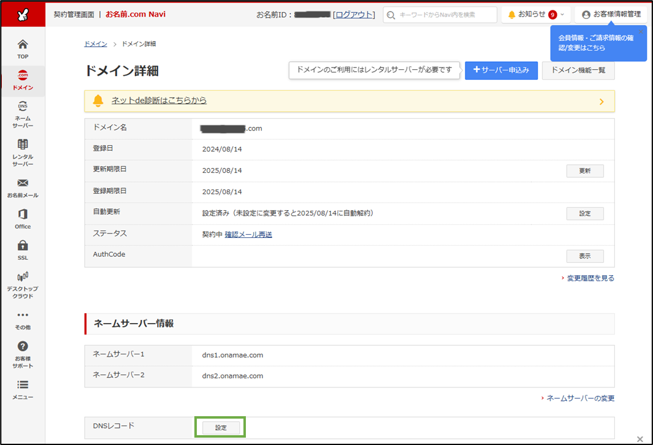
Task: Focus the Navi keyword search field
Action: (440, 15)
